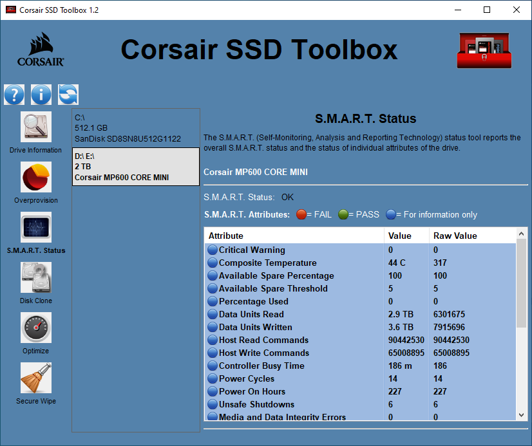The image size is (532, 446).
Task: Open the Optimize gauge icon
Action: (36, 328)
